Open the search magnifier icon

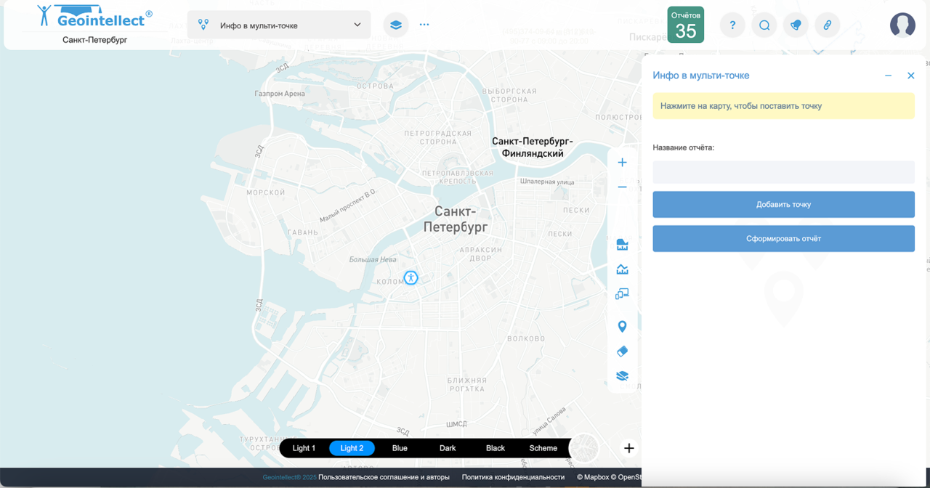pyautogui.click(x=764, y=25)
